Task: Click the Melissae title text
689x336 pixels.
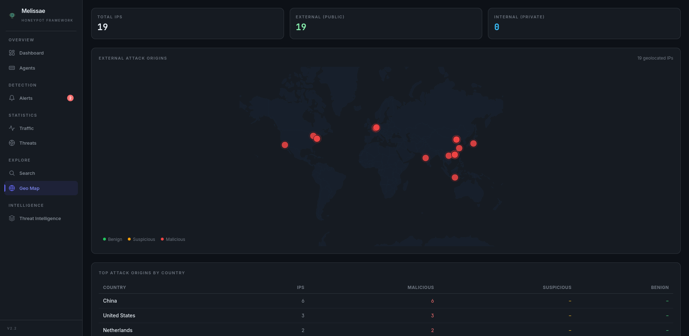Action: tap(33, 11)
